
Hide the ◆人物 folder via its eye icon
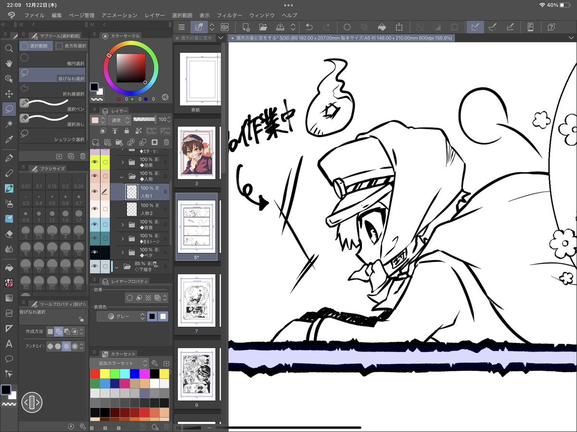click(x=95, y=176)
